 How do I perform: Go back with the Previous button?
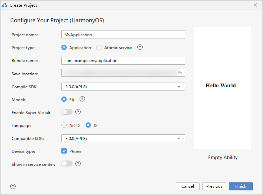214,186
